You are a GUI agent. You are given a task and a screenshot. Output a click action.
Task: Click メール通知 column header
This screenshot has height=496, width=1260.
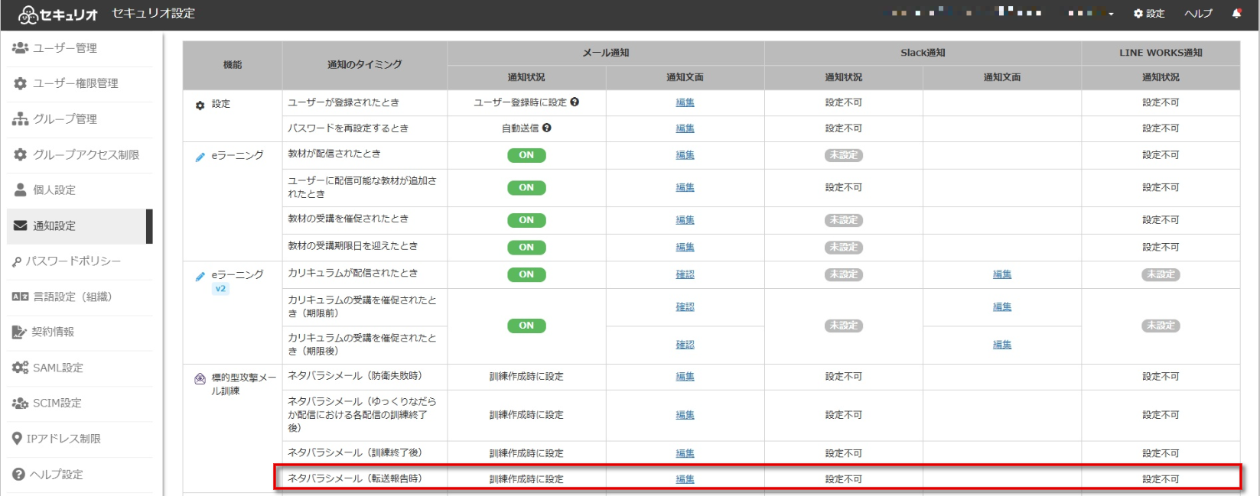[606, 53]
